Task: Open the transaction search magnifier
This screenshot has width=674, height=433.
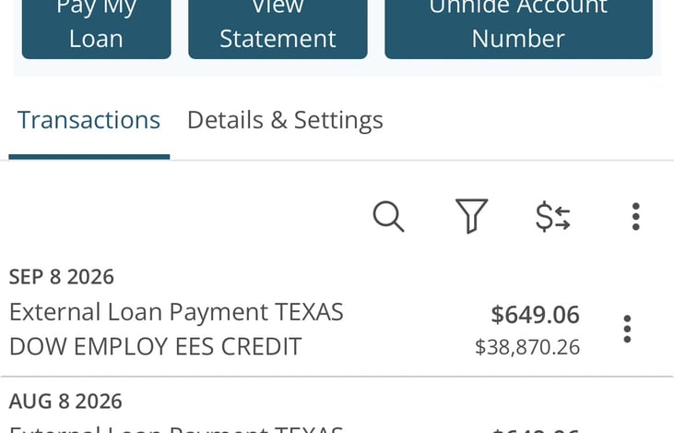Action: click(388, 216)
